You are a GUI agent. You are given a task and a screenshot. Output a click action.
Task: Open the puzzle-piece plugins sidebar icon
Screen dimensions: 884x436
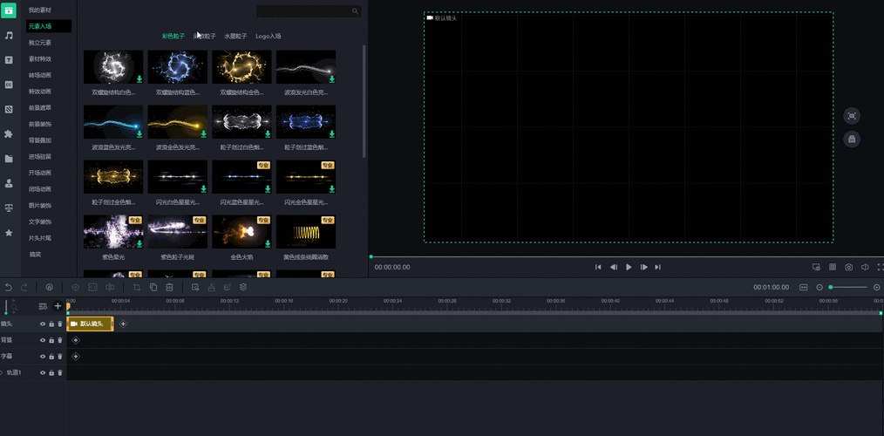9,133
